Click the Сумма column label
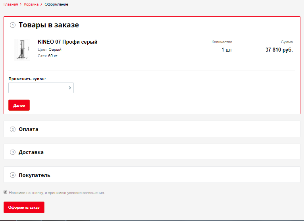This screenshot has width=304, height=221. (x=287, y=42)
